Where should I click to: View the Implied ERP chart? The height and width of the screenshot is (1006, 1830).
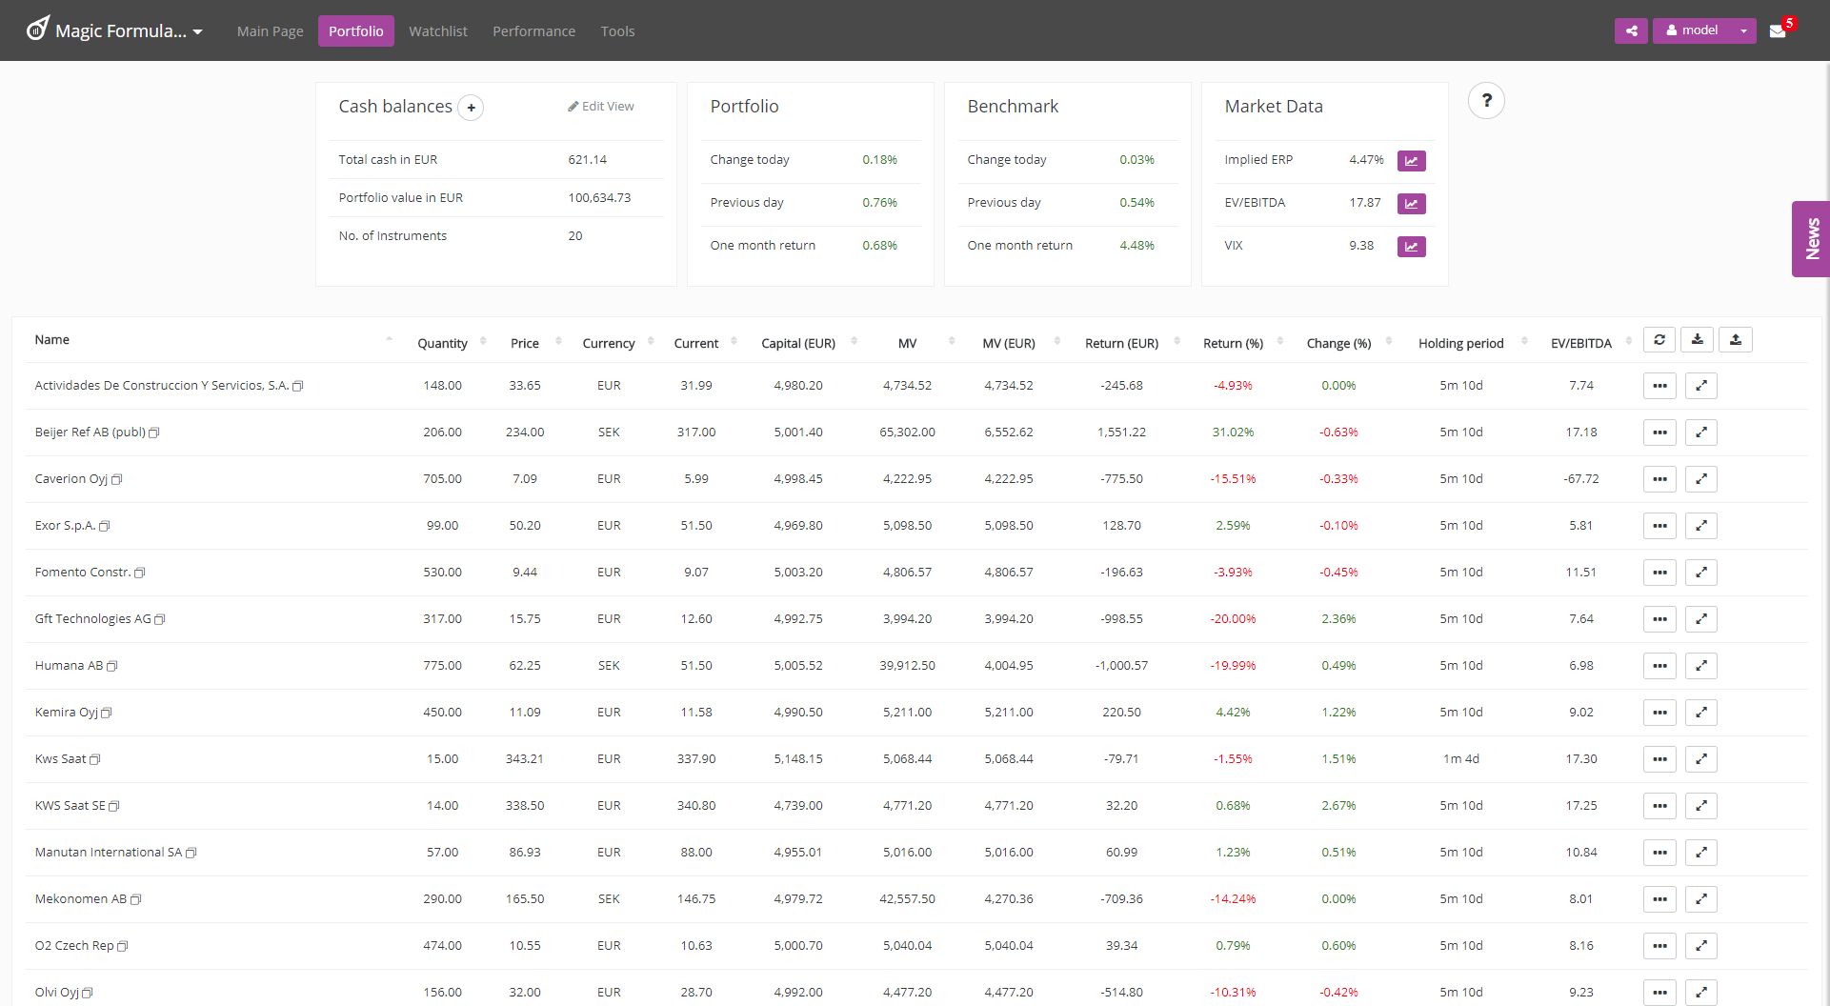(x=1411, y=160)
